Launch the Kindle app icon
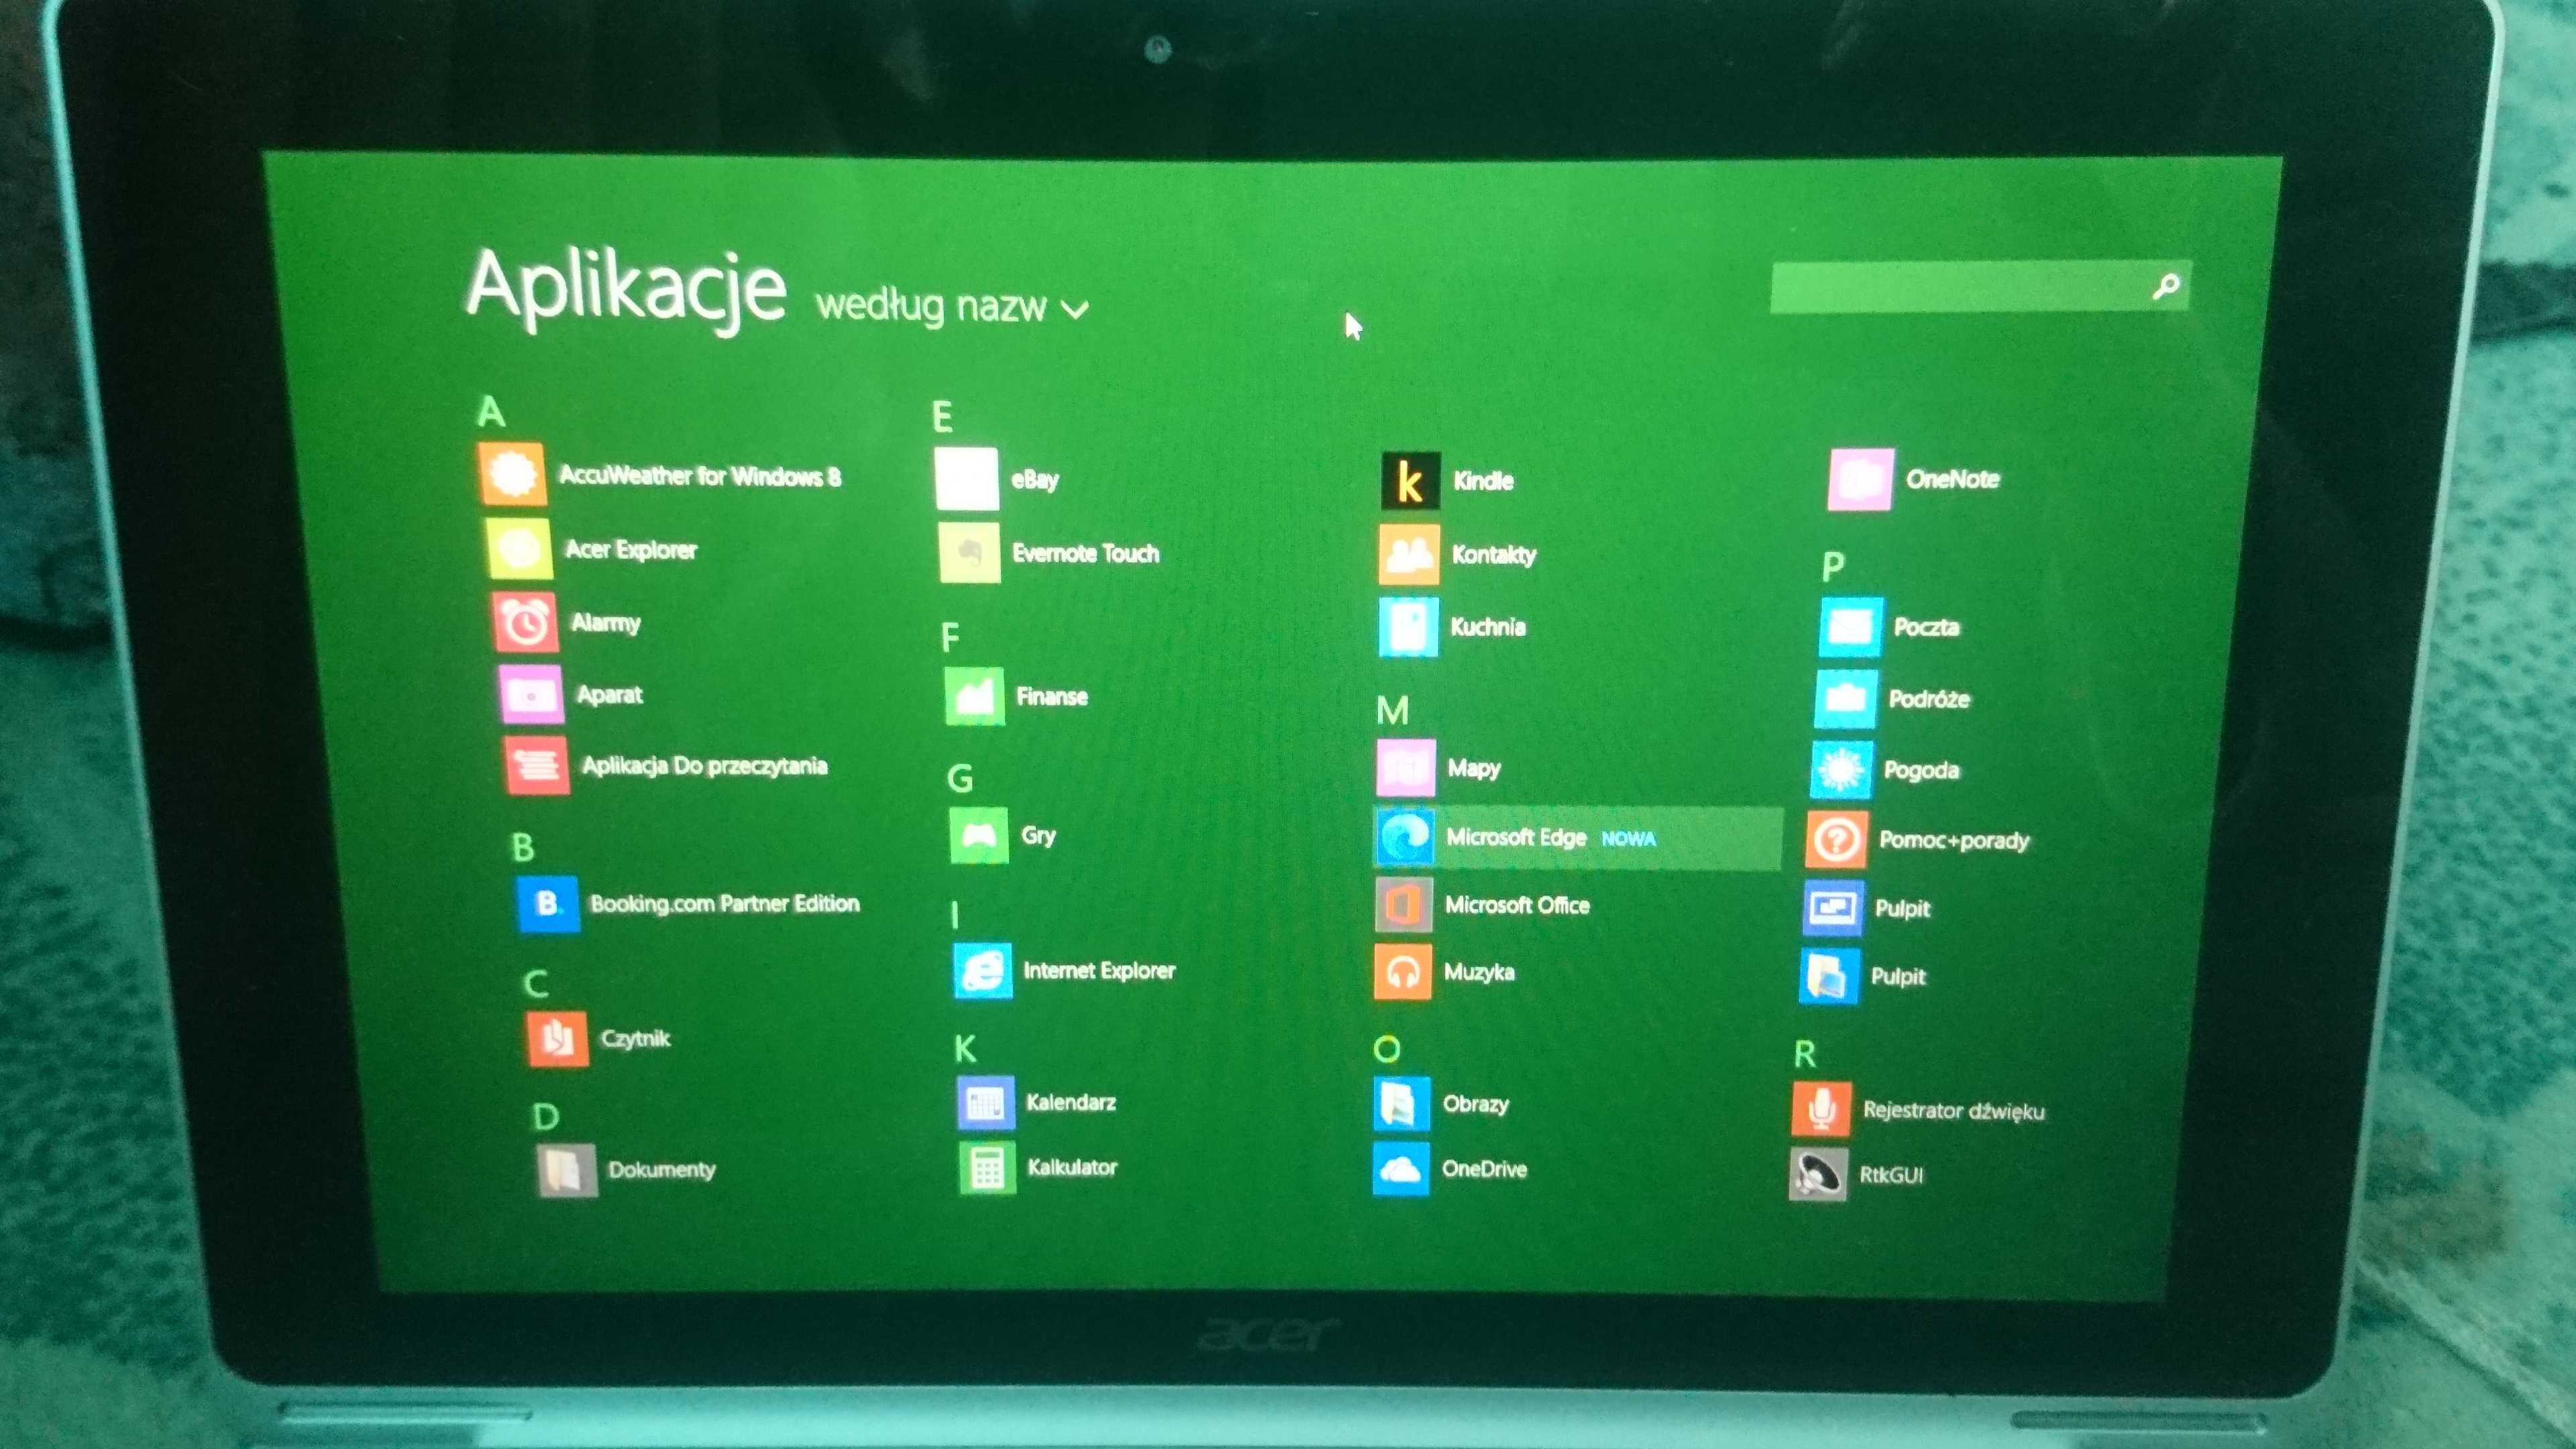The width and height of the screenshot is (2576, 1449). coord(1410,481)
